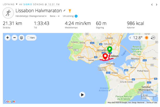Click the green start marker on map
This screenshot has height=107, width=160.
coord(110,49)
